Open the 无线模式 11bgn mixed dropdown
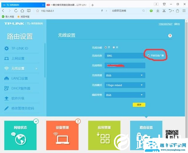The height and width of the screenshot is (153, 188). tap(125, 85)
